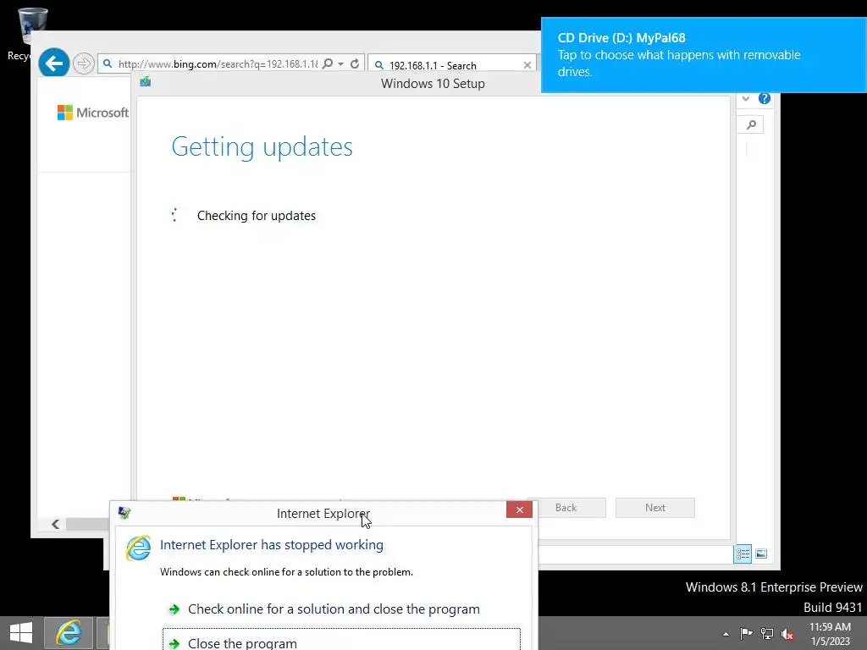The image size is (867, 650).
Task: Open the taskbar clock showing 11:59 AM
Action: point(830,633)
